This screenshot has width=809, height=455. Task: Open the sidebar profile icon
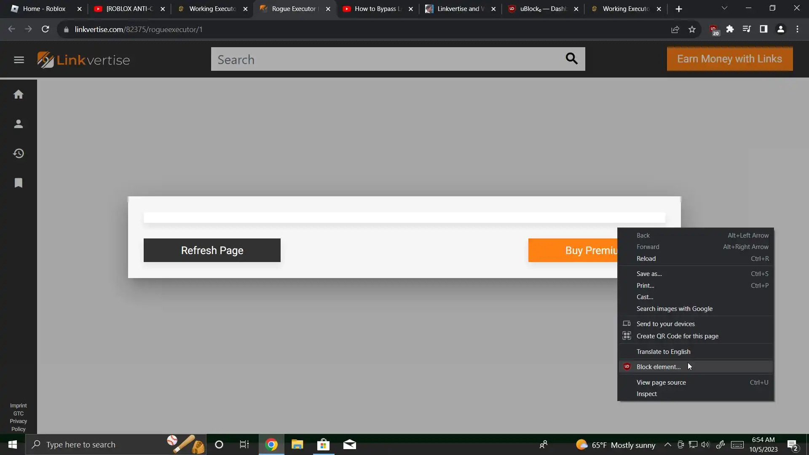click(18, 124)
